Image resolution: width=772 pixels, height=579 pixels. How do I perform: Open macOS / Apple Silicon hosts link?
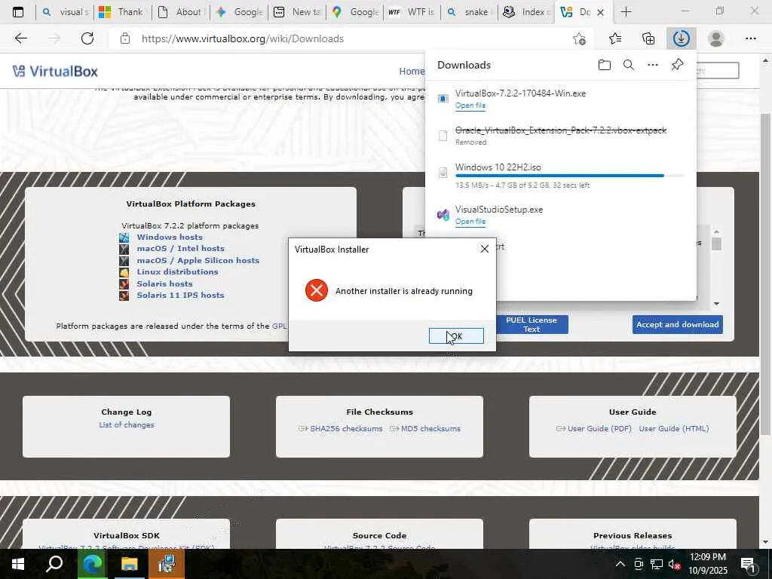[198, 260]
